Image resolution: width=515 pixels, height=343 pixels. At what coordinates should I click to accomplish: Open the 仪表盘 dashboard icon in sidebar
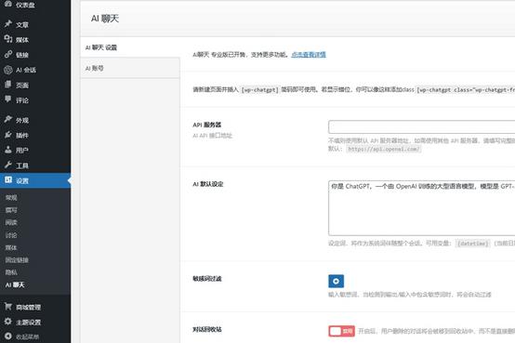8,4
